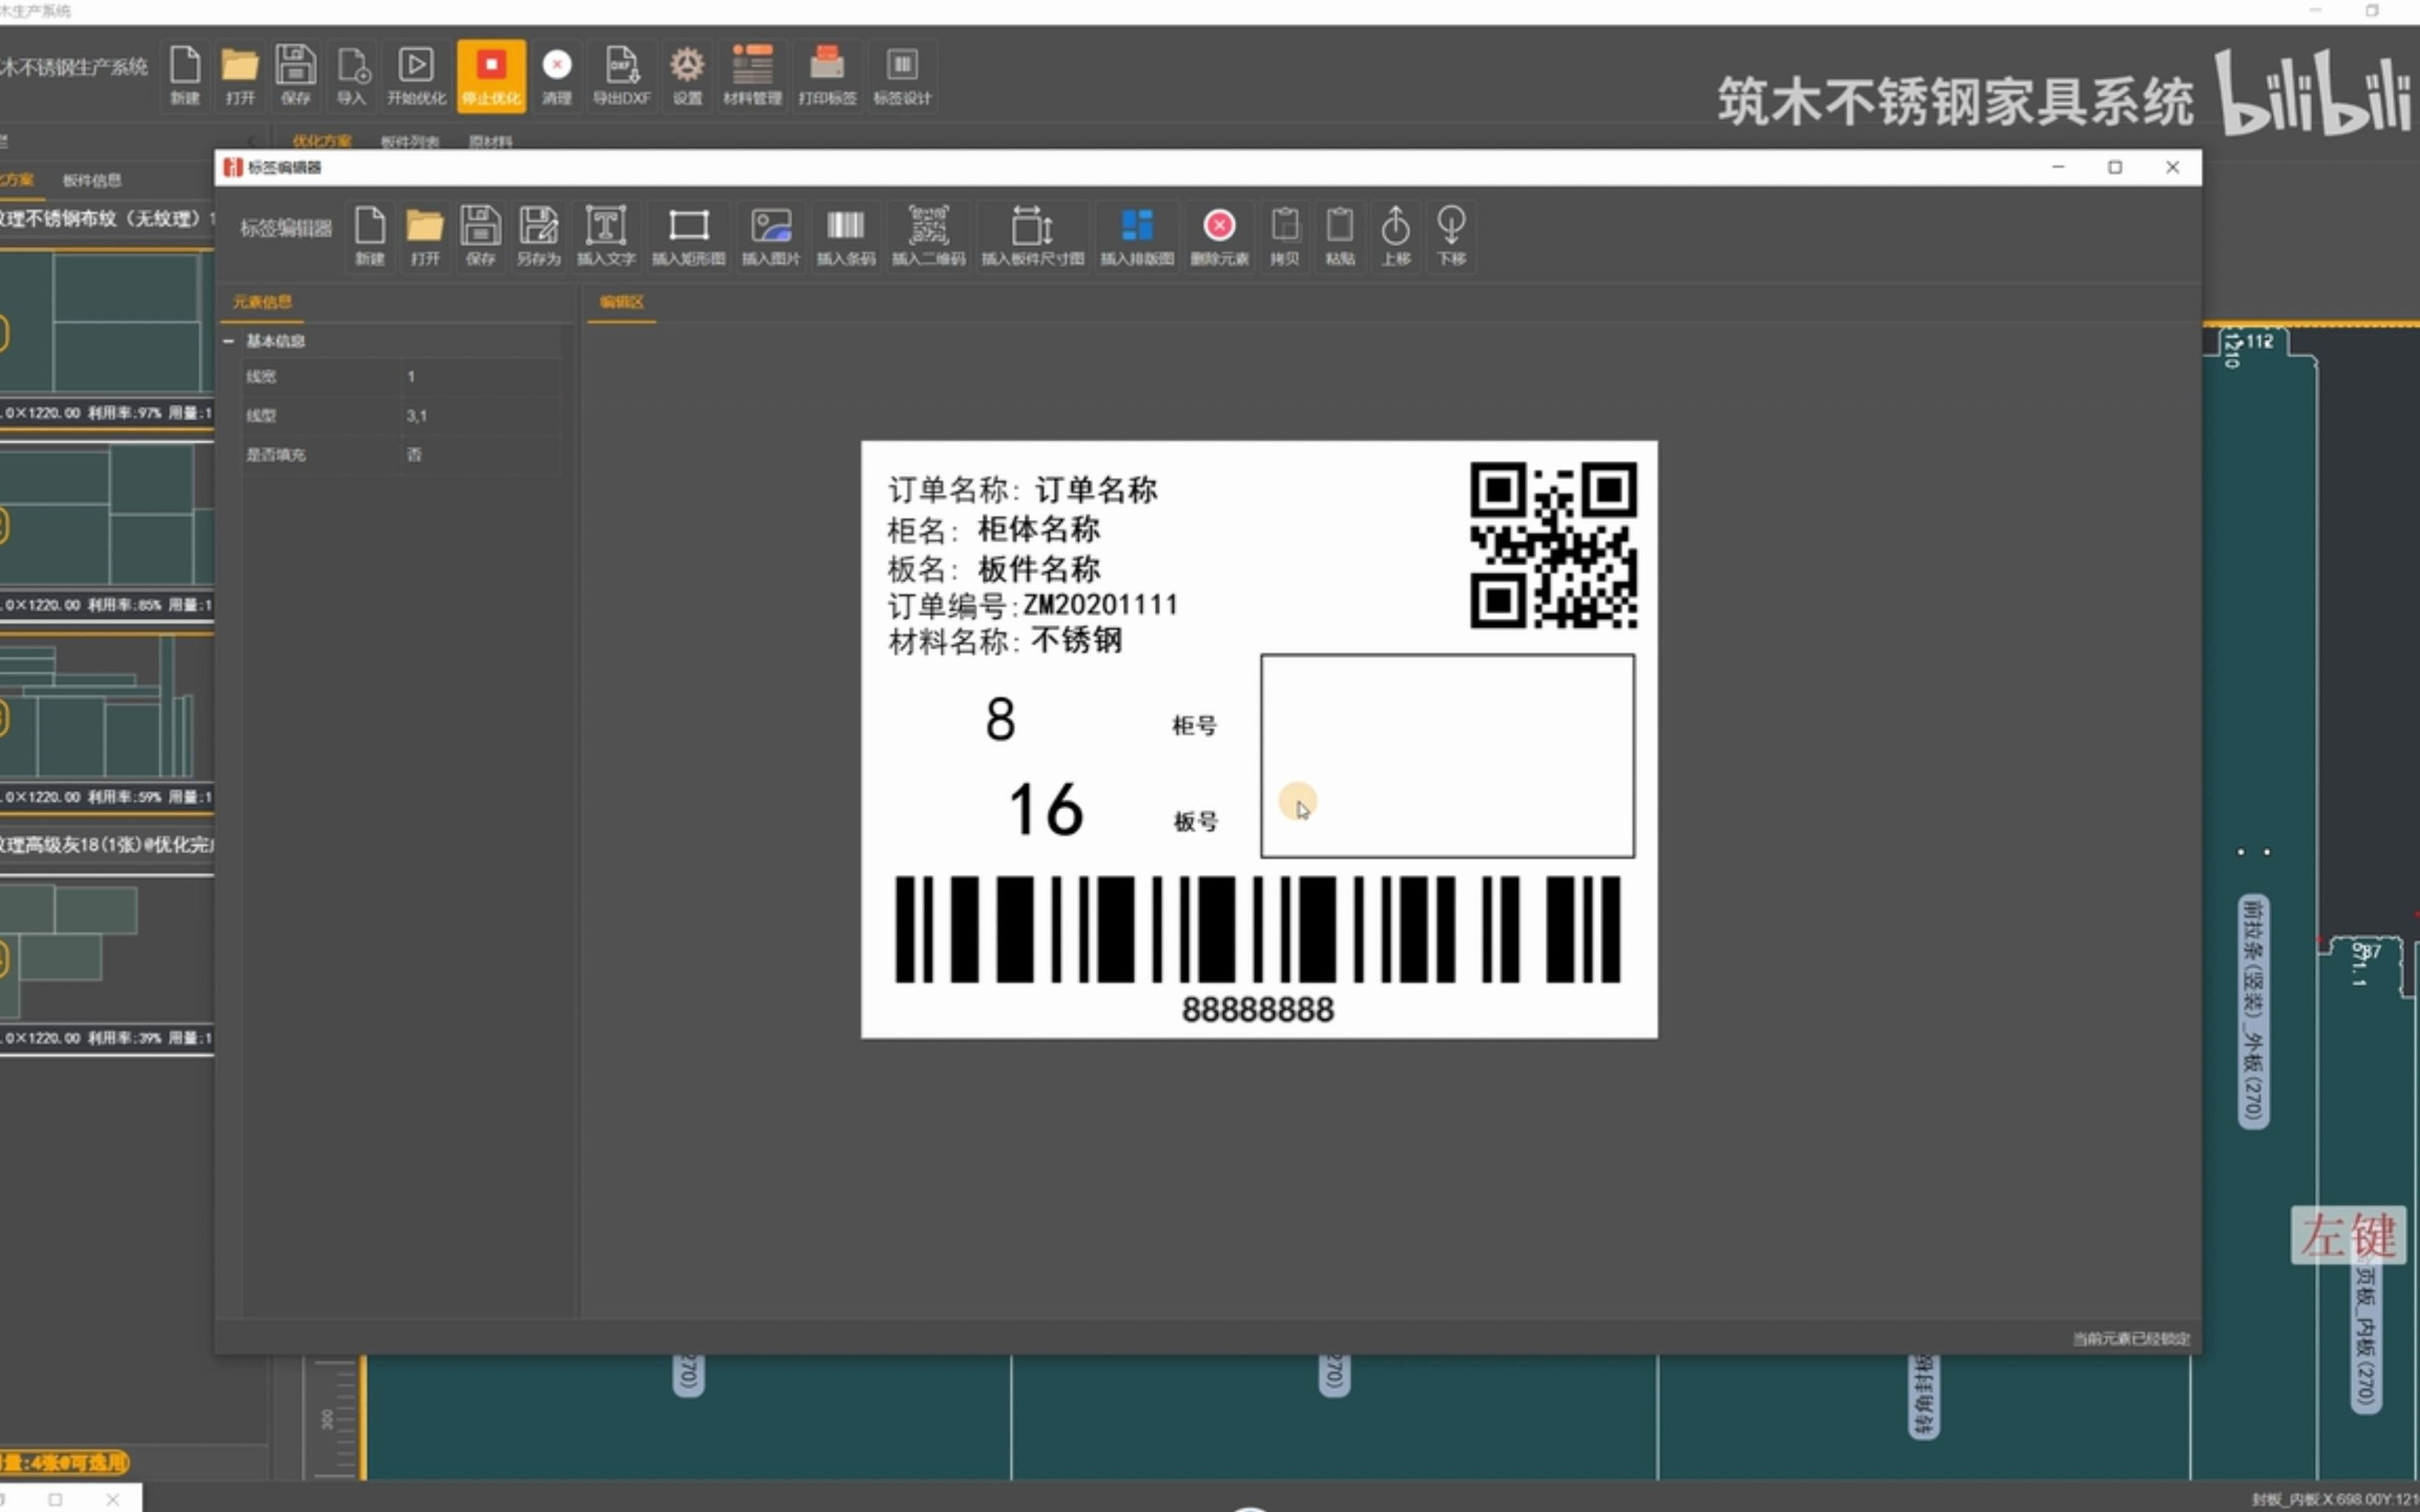The width and height of the screenshot is (2420, 1512).
Task: Click status text 当前元素已经锁定
Action: point(2131,1339)
